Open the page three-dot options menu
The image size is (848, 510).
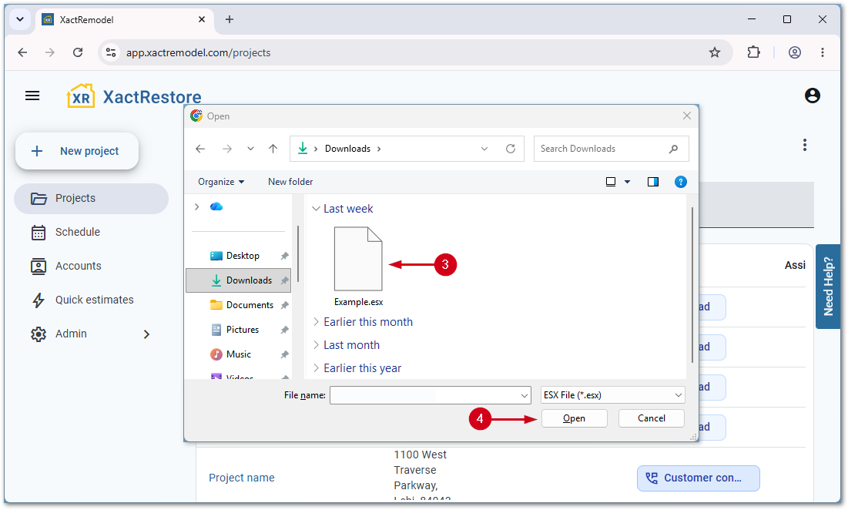point(805,145)
